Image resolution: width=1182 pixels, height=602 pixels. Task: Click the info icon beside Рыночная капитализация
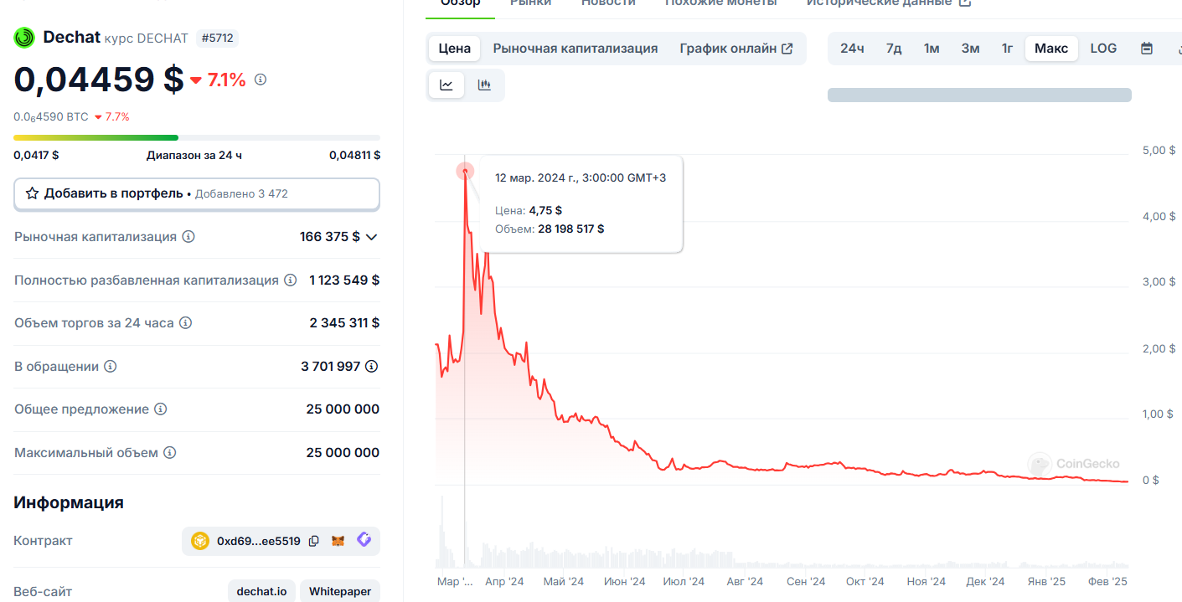(188, 237)
